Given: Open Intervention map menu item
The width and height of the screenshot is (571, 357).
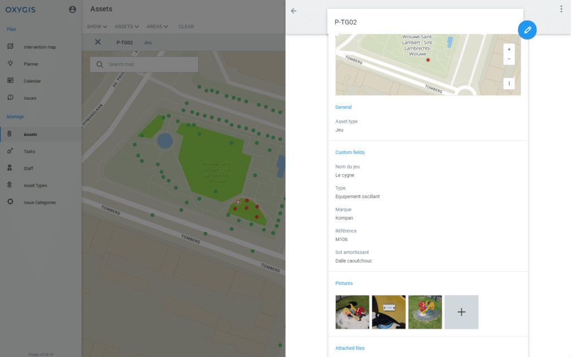Looking at the screenshot, I should pyautogui.click(x=41, y=47).
